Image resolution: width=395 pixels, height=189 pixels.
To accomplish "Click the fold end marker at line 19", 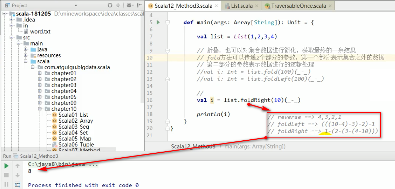I will [x=167, y=121].
